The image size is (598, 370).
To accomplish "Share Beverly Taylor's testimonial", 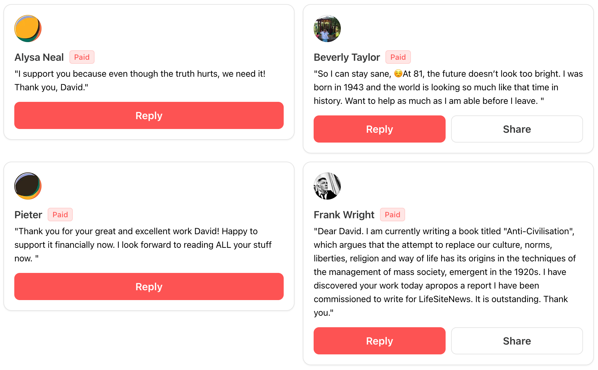I will (x=517, y=129).
